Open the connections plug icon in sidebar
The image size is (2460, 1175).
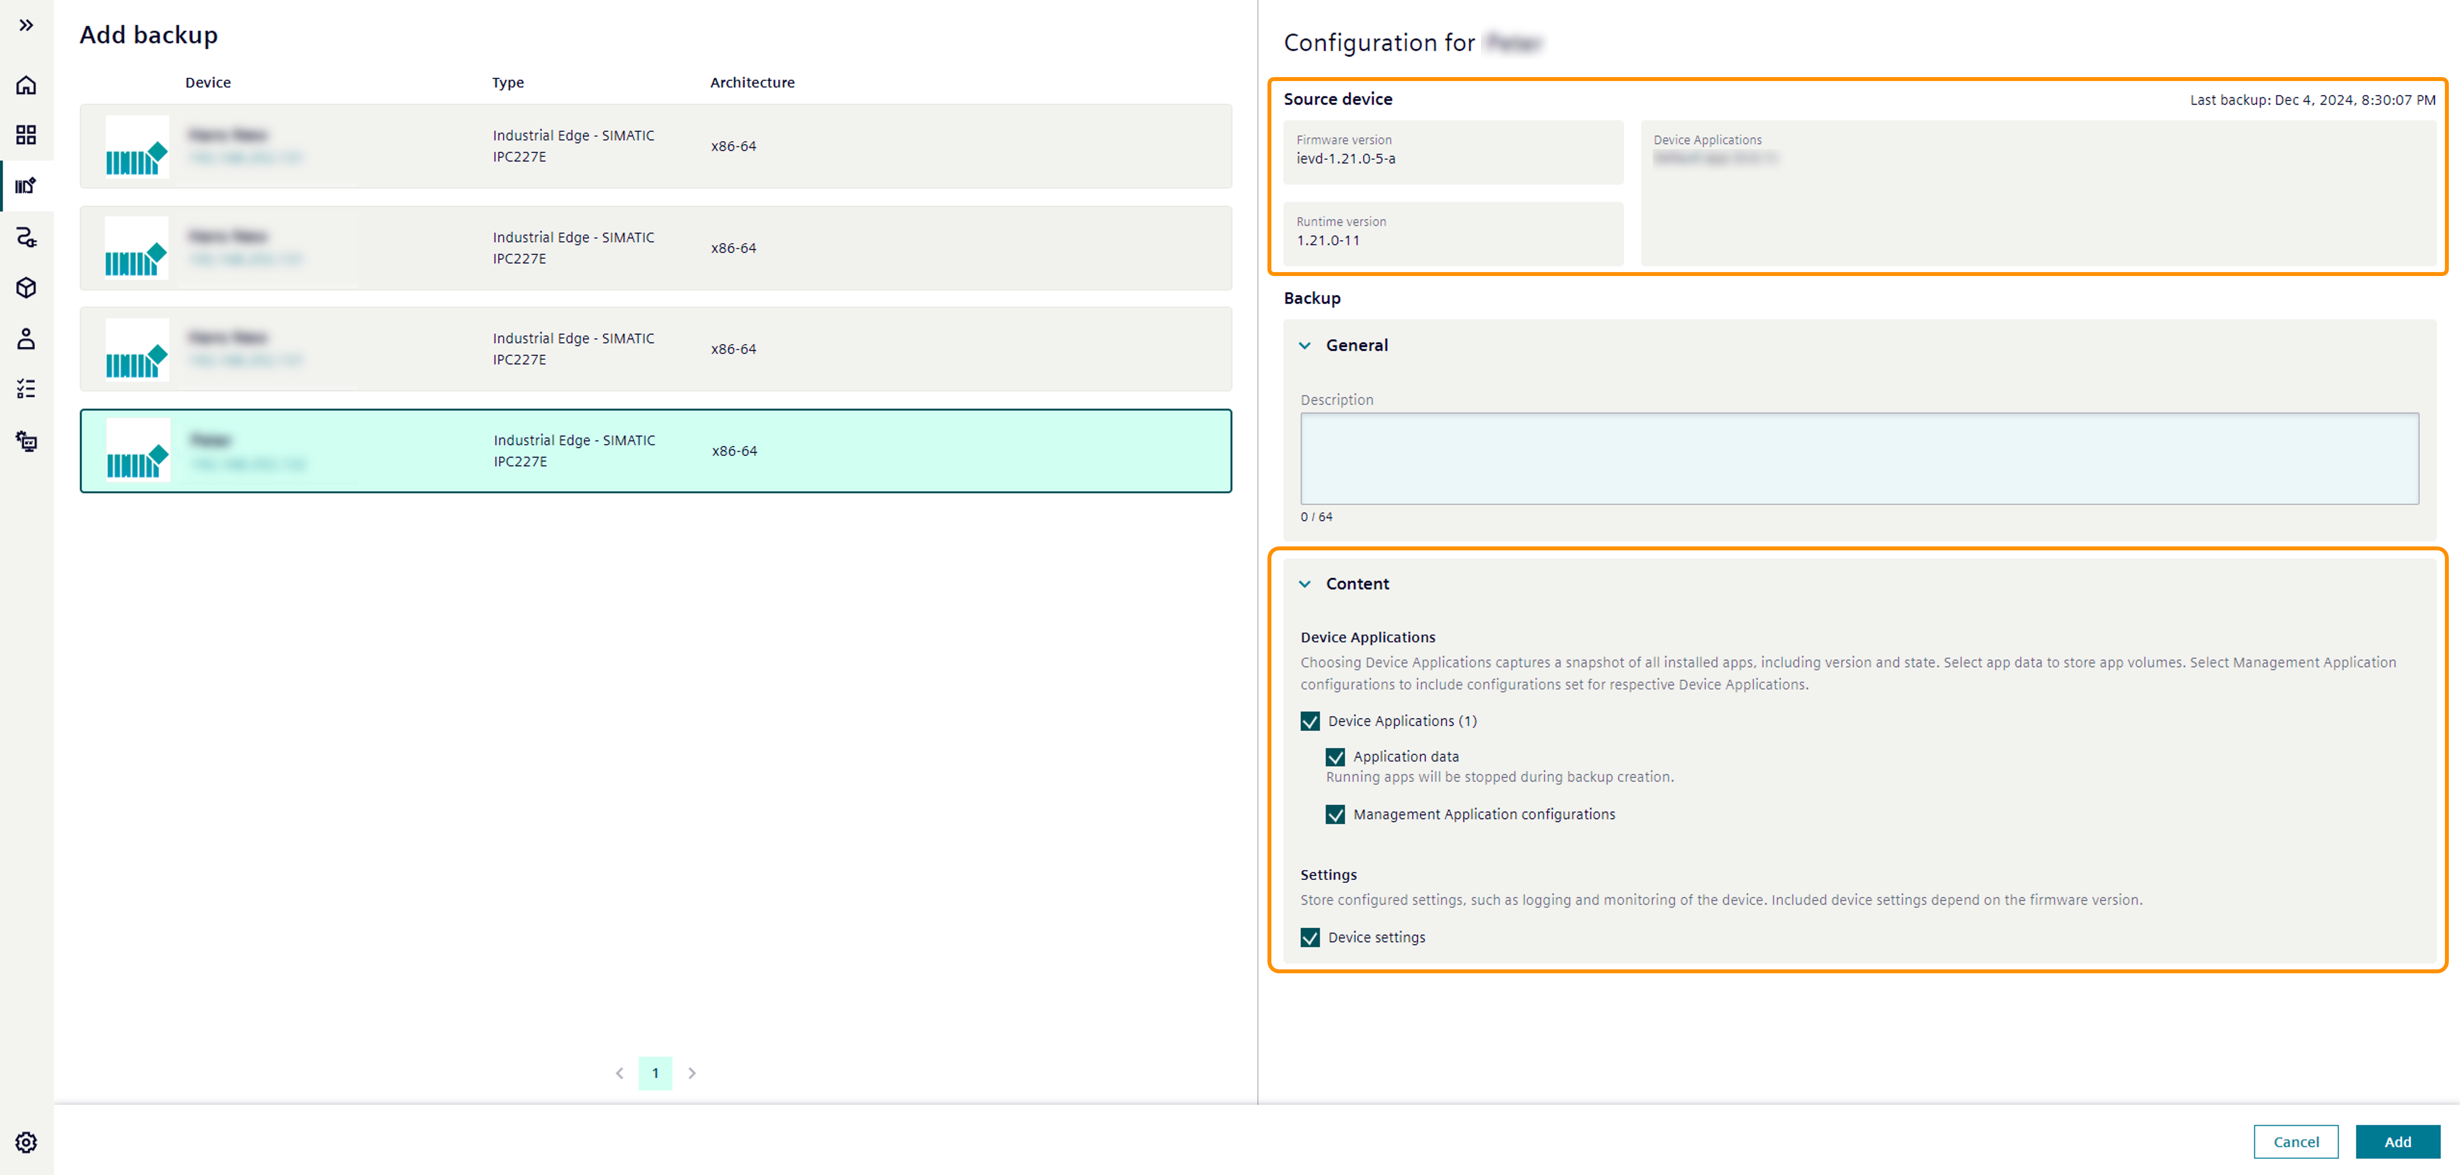point(26,239)
